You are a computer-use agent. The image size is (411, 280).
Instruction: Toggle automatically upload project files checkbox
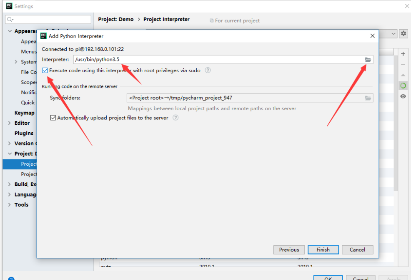(53, 118)
